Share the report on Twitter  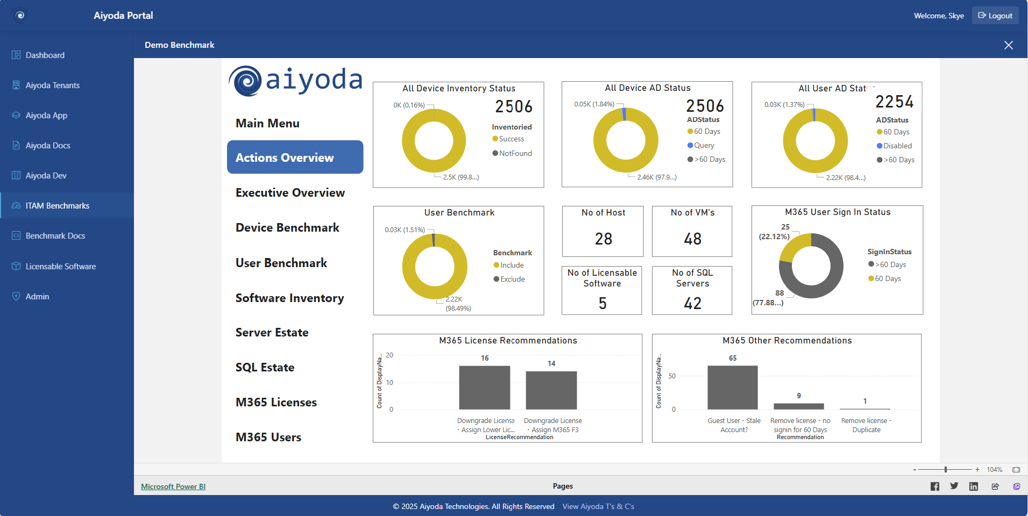954,486
